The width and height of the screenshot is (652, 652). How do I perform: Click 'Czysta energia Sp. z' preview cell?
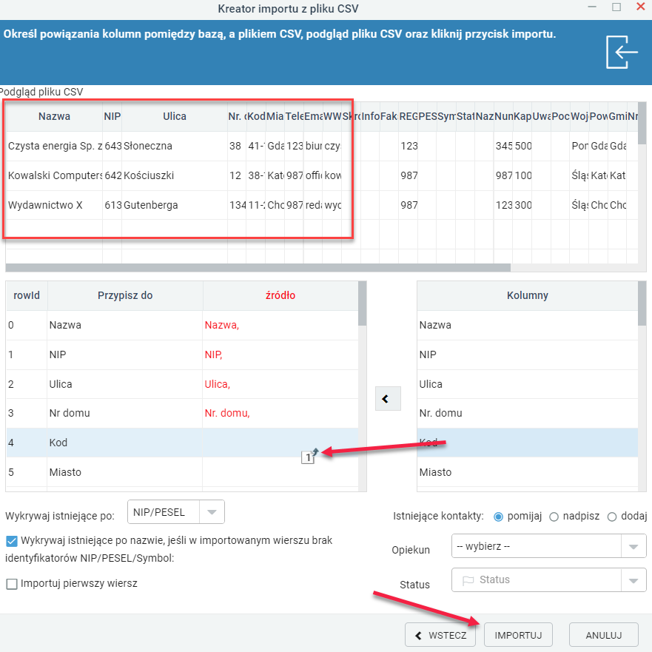point(54,146)
